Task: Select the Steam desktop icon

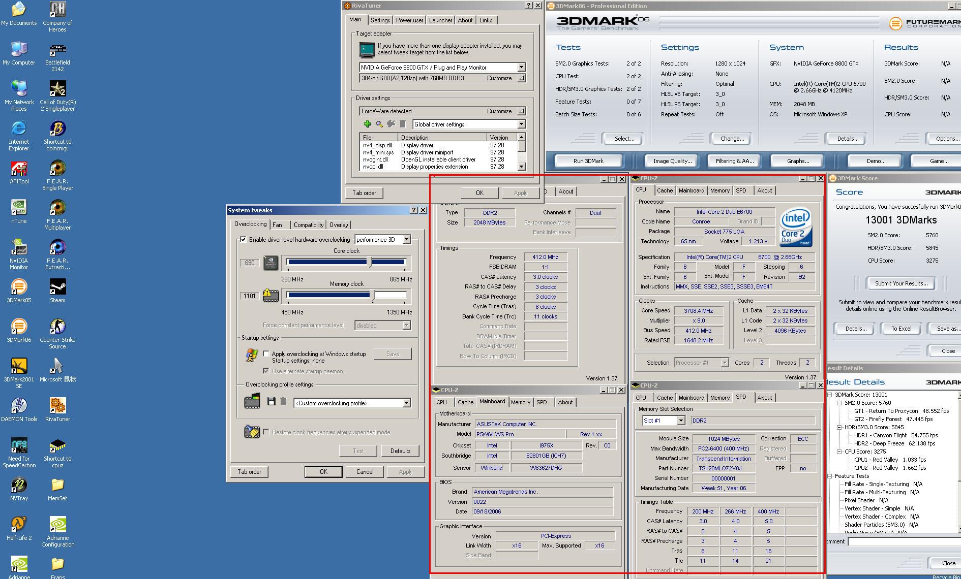Action: (x=57, y=292)
